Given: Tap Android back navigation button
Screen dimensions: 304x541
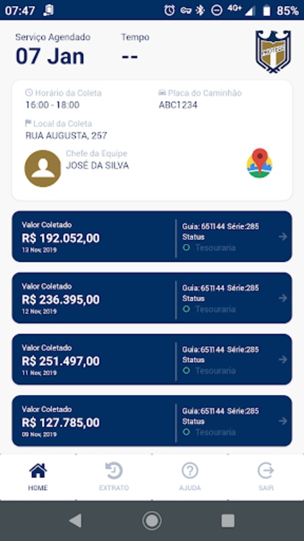Looking at the screenshot, I should coord(76,521).
